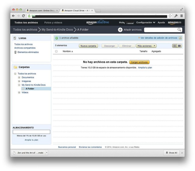Click inside the Cloud Drive search field
Viewport: 195px width, 171px height.
[160, 30]
